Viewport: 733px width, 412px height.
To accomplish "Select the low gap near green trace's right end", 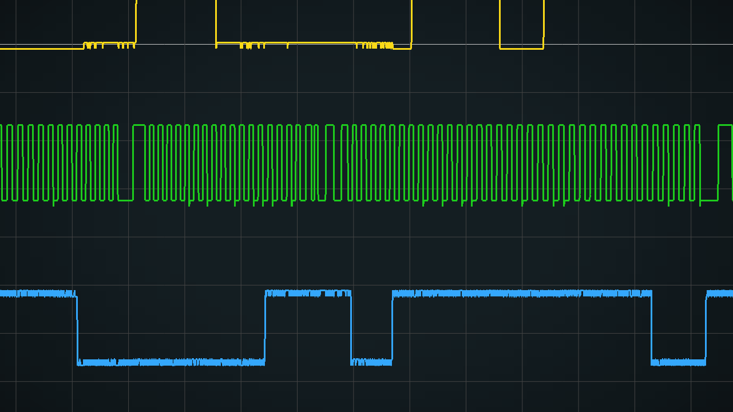I will tap(709, 200).
